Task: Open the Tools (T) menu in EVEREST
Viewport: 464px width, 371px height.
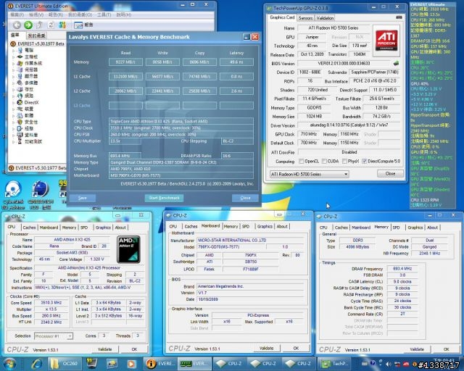Action: coord(104,14)
